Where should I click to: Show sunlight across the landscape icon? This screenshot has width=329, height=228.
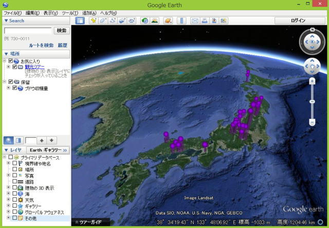pos(155,21)
